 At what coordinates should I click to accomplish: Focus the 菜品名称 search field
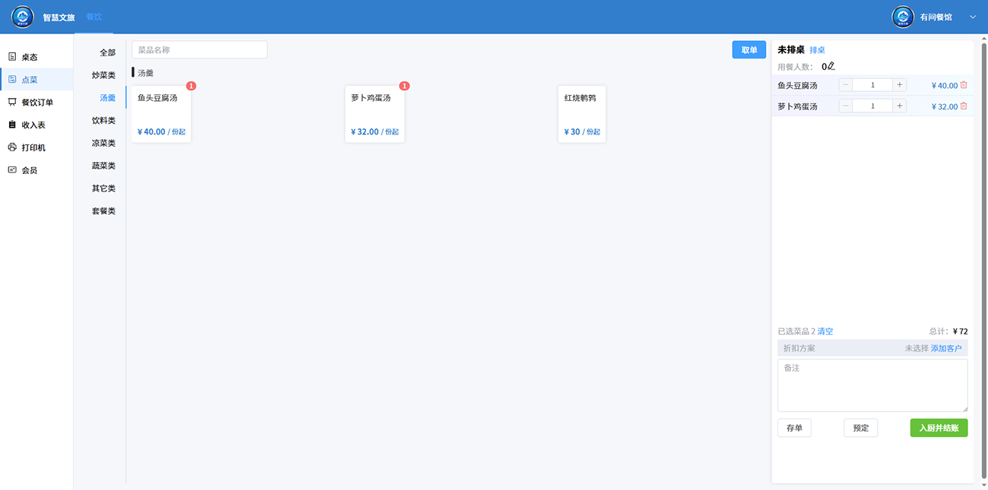(200, 49)
